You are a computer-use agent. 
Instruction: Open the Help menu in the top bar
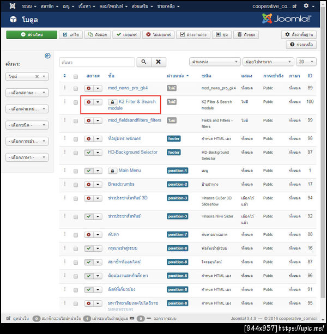(x=168, y=6)
